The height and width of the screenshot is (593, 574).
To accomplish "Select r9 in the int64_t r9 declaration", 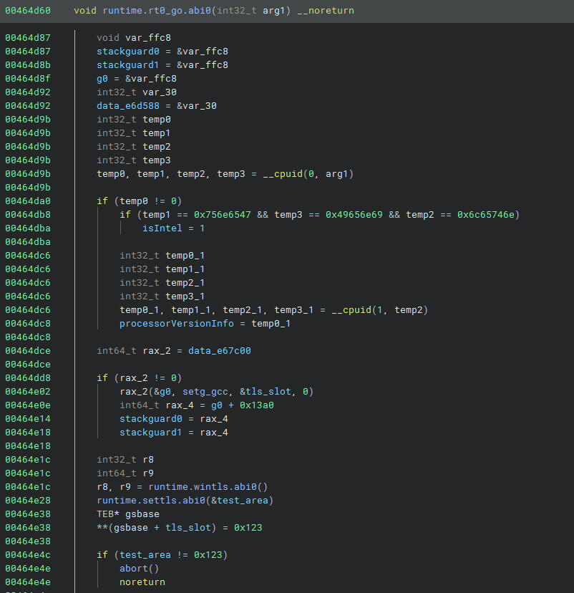I will point(148,473).
